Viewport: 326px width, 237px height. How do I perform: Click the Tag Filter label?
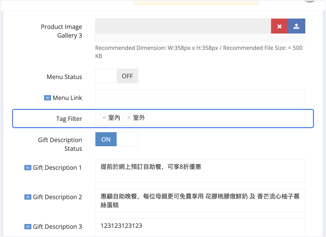(x=69, y=119)
